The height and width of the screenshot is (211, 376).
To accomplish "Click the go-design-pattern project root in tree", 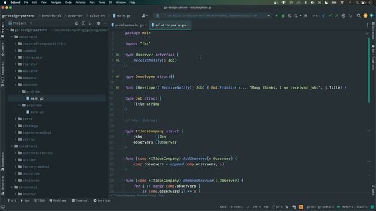I will click(31, 30).
